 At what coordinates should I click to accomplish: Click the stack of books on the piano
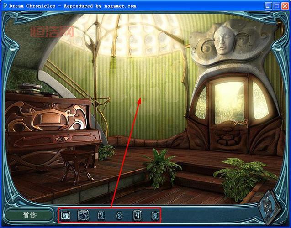point(30,88)
